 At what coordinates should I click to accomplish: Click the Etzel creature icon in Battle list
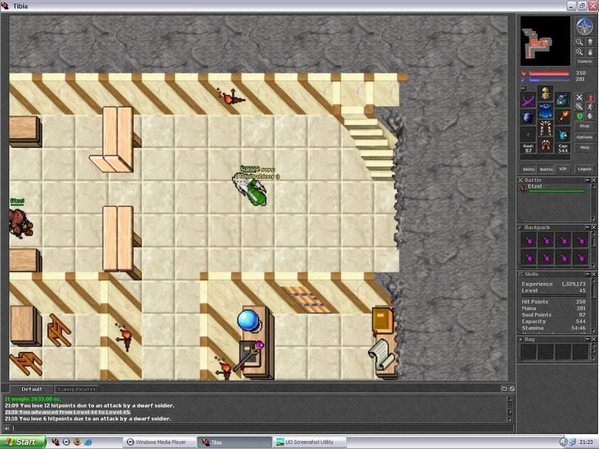[x=524, y=189]
